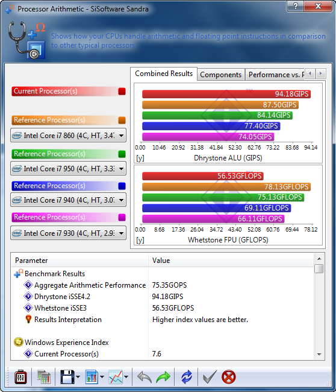Click the 74.05GIPS magenta bar
The width and height of the screenshot is (336, 392).
click(x=208, y=137)
